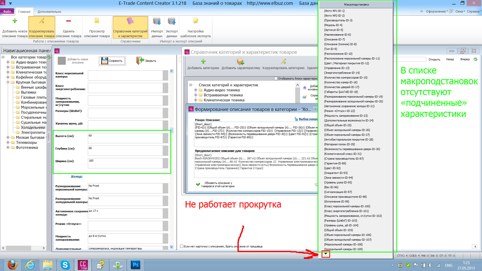Expand Телевизоры node in the navigation panel
Viewport: 482px width, 271px height.
pyautogui.click(x=8, y=143)
